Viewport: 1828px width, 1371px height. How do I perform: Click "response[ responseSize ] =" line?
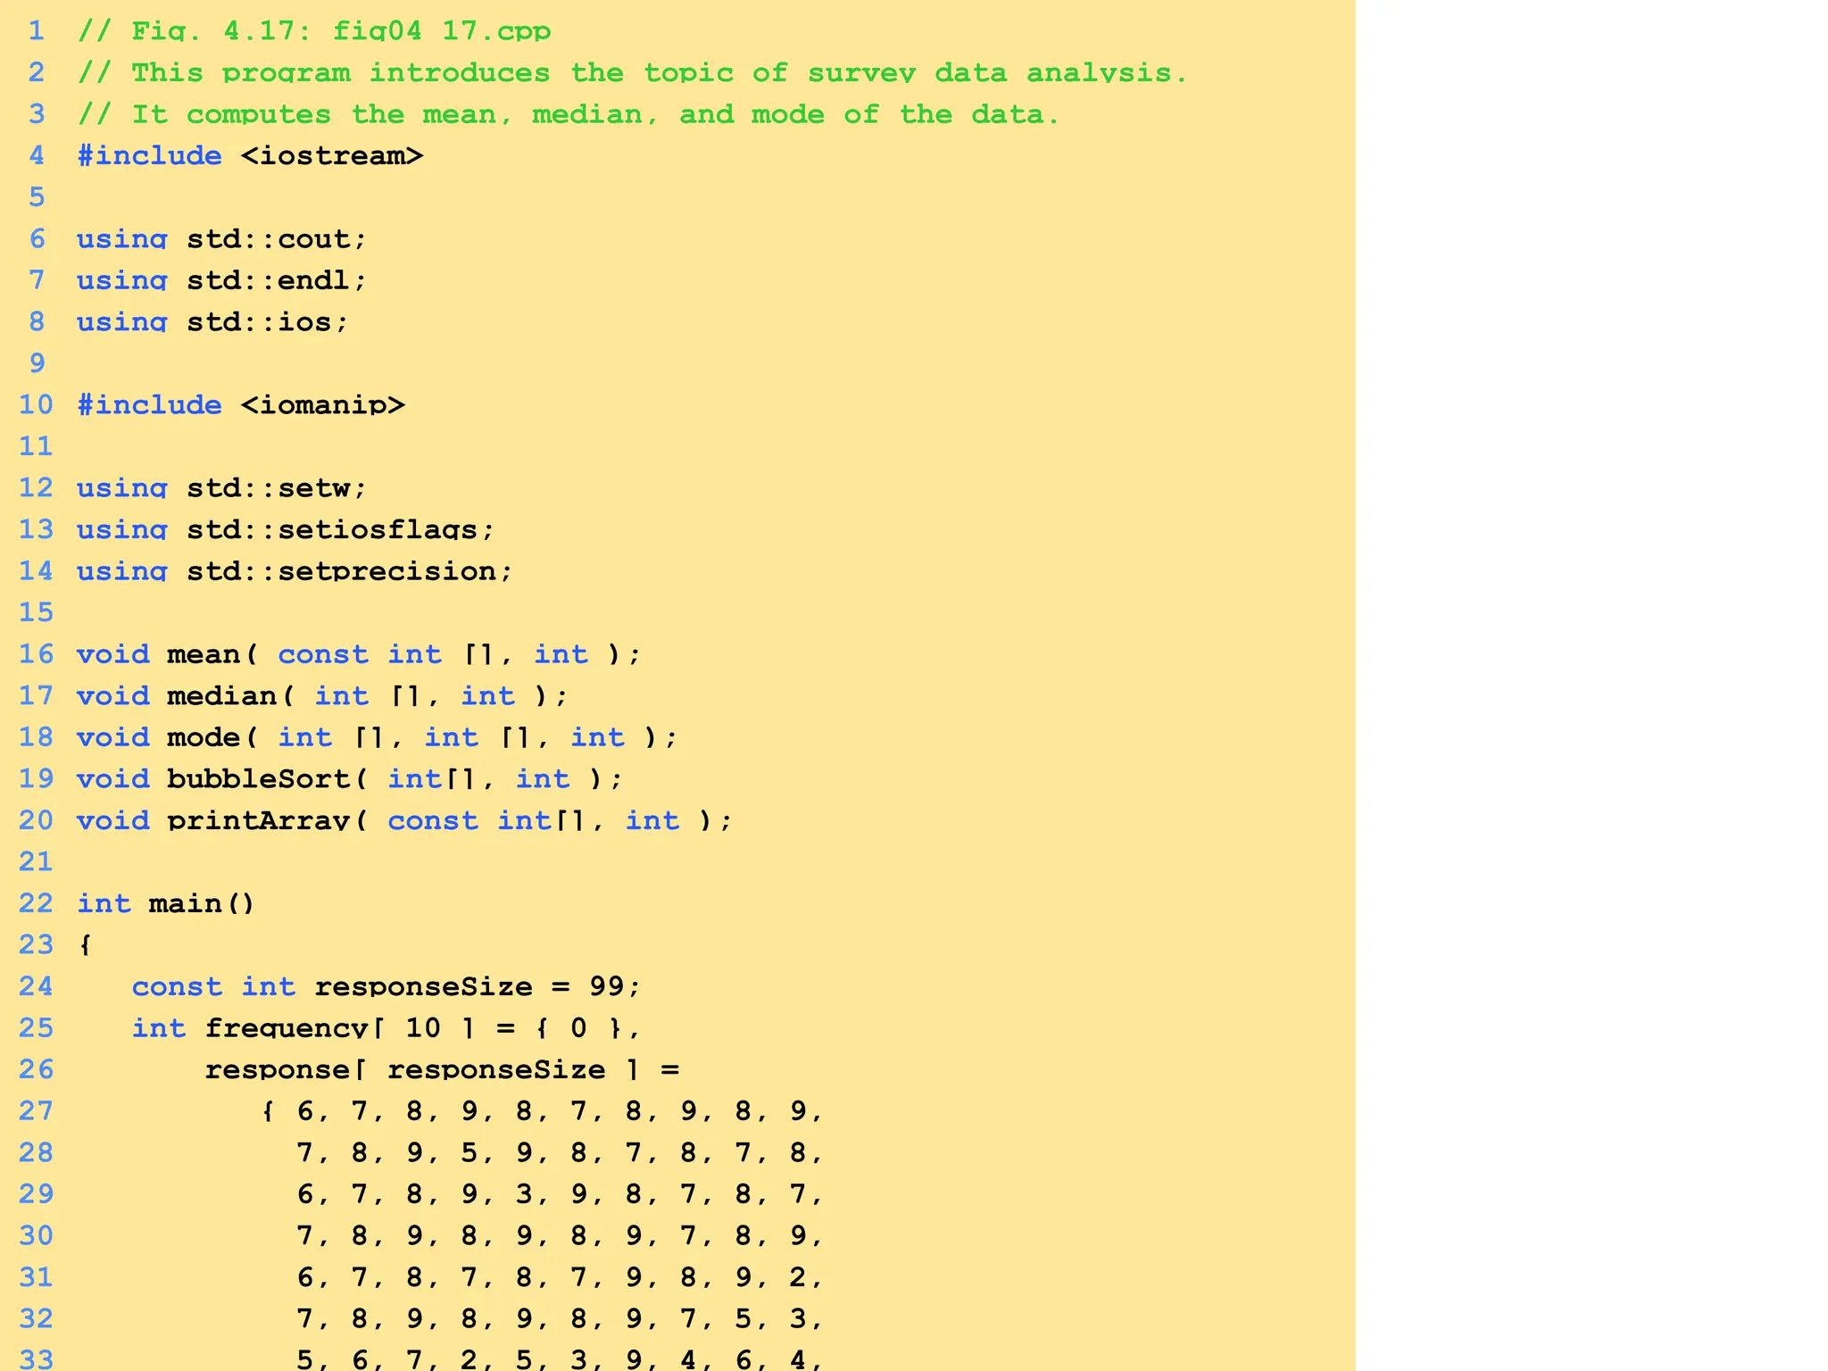pyautogui.click(x=442, y=1069)
